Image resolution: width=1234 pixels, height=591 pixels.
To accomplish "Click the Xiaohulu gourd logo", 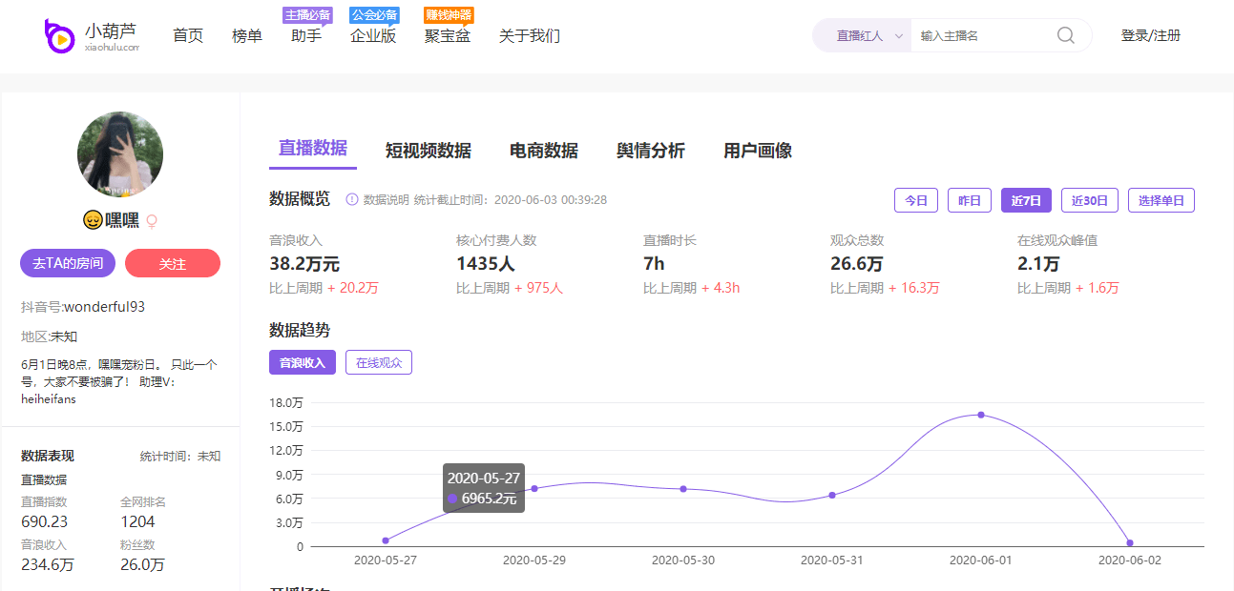I will pos(59,36).
